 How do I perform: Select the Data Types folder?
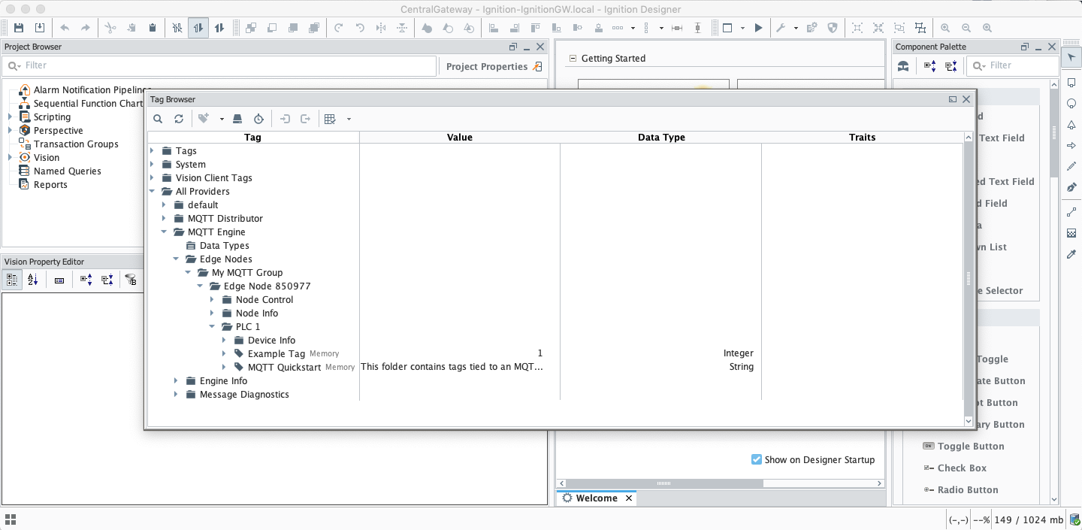pyautogui.click(x=224, y=245)
